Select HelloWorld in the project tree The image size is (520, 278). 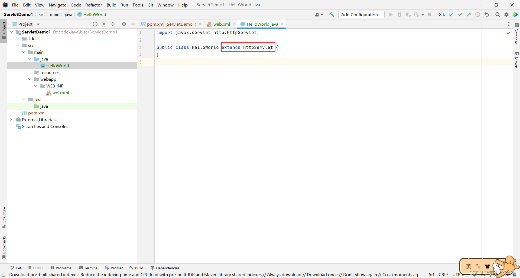coord(58,66)
